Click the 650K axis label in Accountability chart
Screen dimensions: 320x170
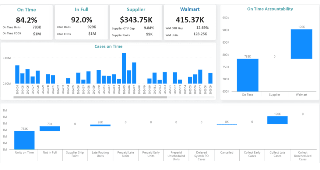226,92
